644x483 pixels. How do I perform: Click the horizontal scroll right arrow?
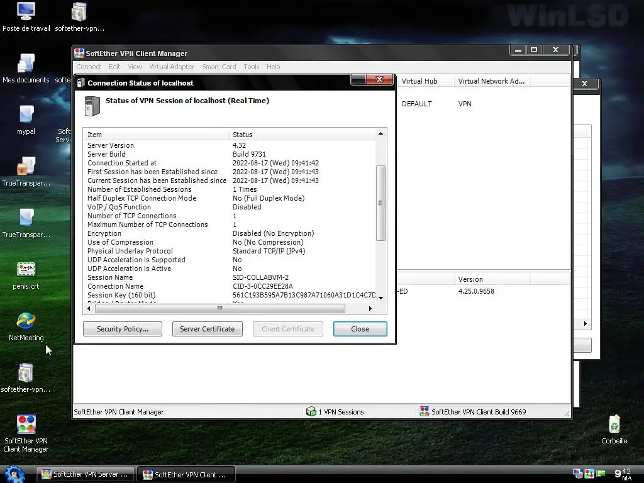pos(370,308)
